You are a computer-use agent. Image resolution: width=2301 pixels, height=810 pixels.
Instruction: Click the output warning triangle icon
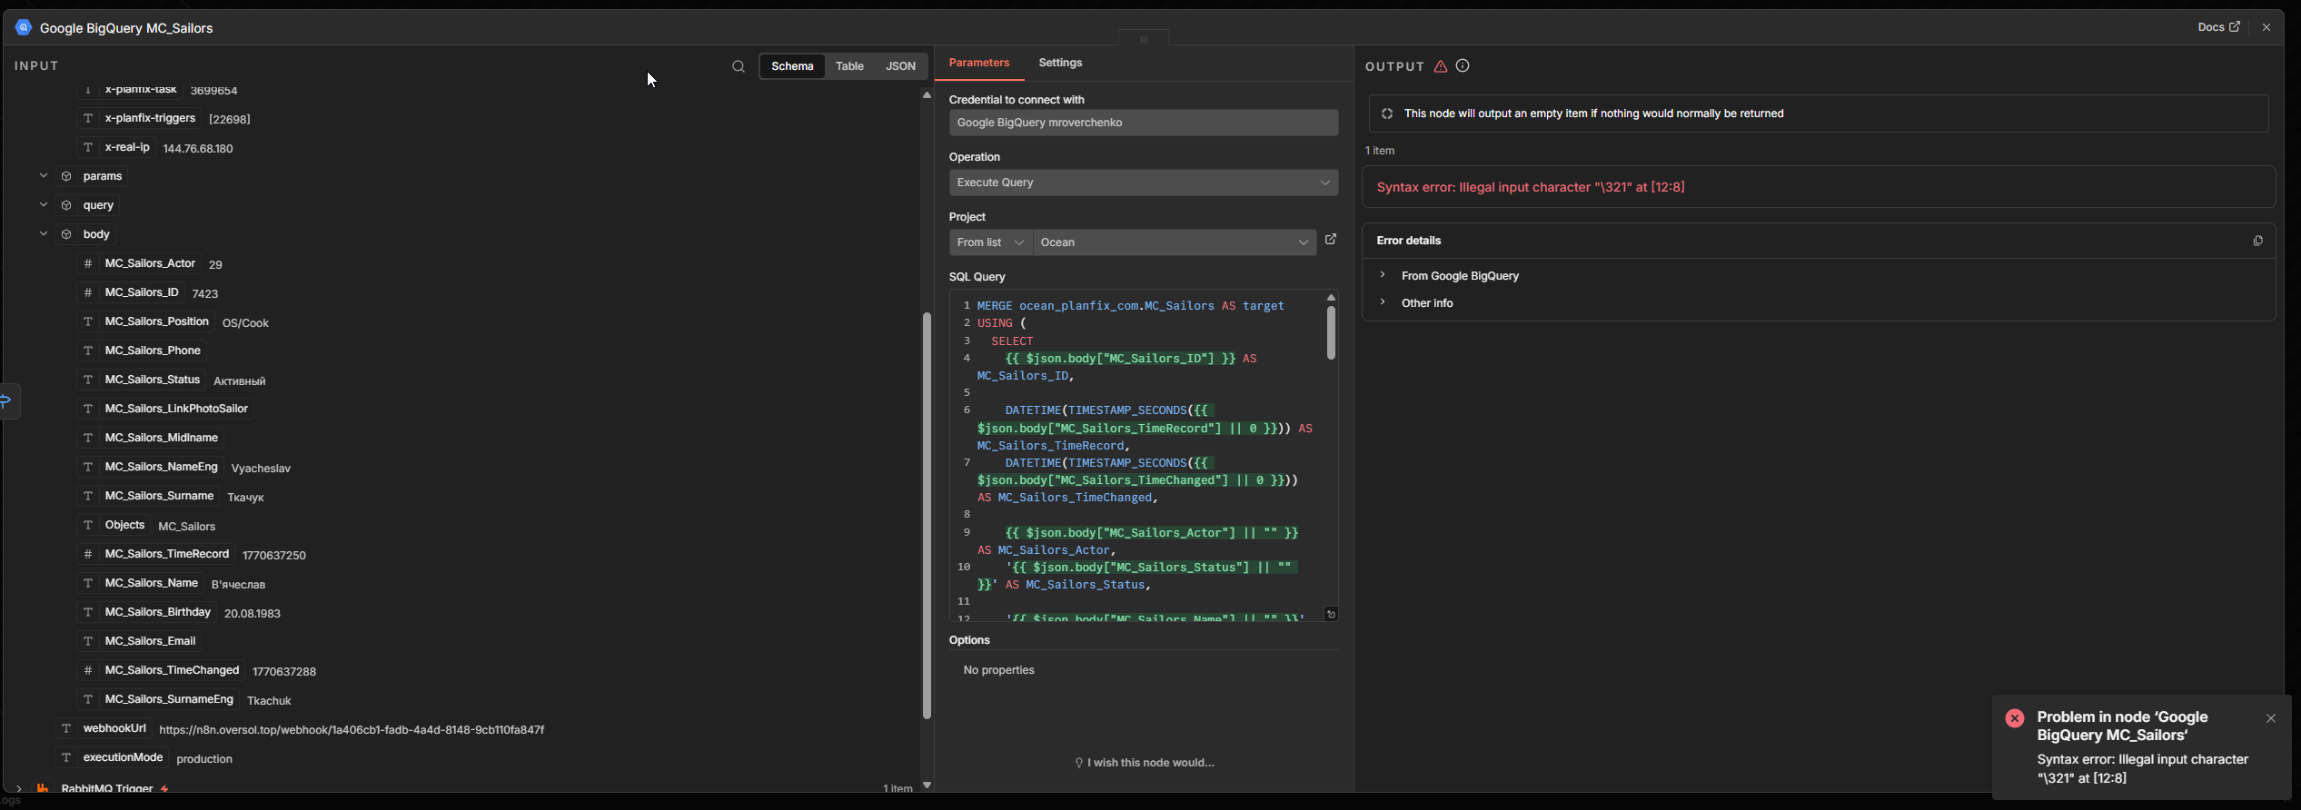[x=1440, y=66]
